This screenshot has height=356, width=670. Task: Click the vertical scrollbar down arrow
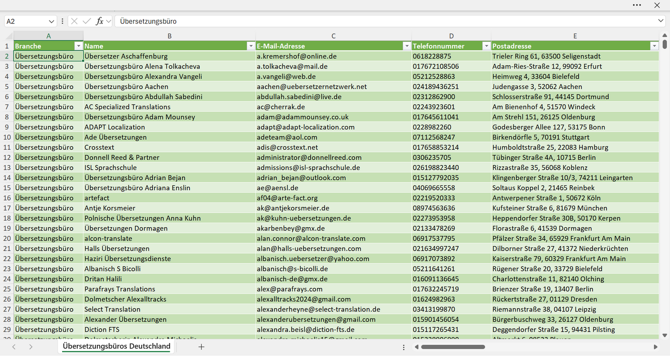tap(664, 335)
